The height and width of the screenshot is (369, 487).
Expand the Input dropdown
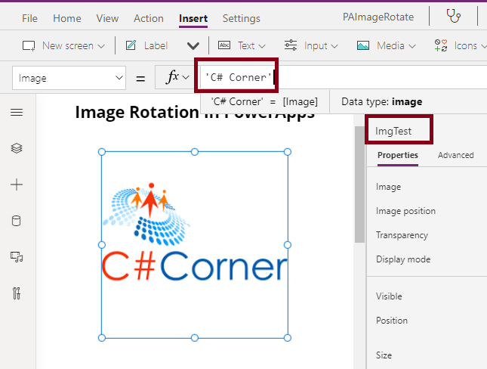334,46
